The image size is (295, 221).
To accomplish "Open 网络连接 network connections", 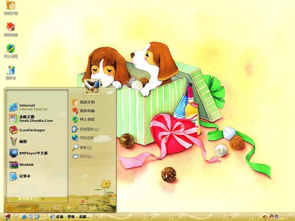I will [x=83, y=138].
